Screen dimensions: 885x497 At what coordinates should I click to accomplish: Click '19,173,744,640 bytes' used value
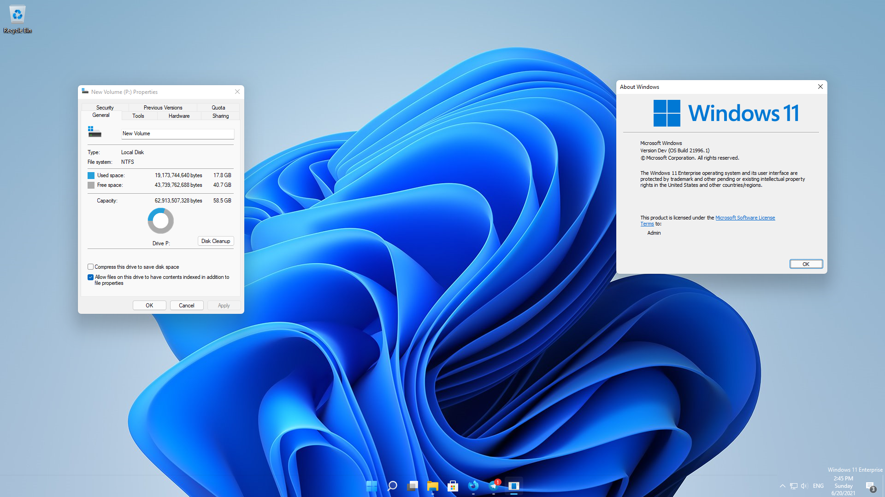click(178, 175)
